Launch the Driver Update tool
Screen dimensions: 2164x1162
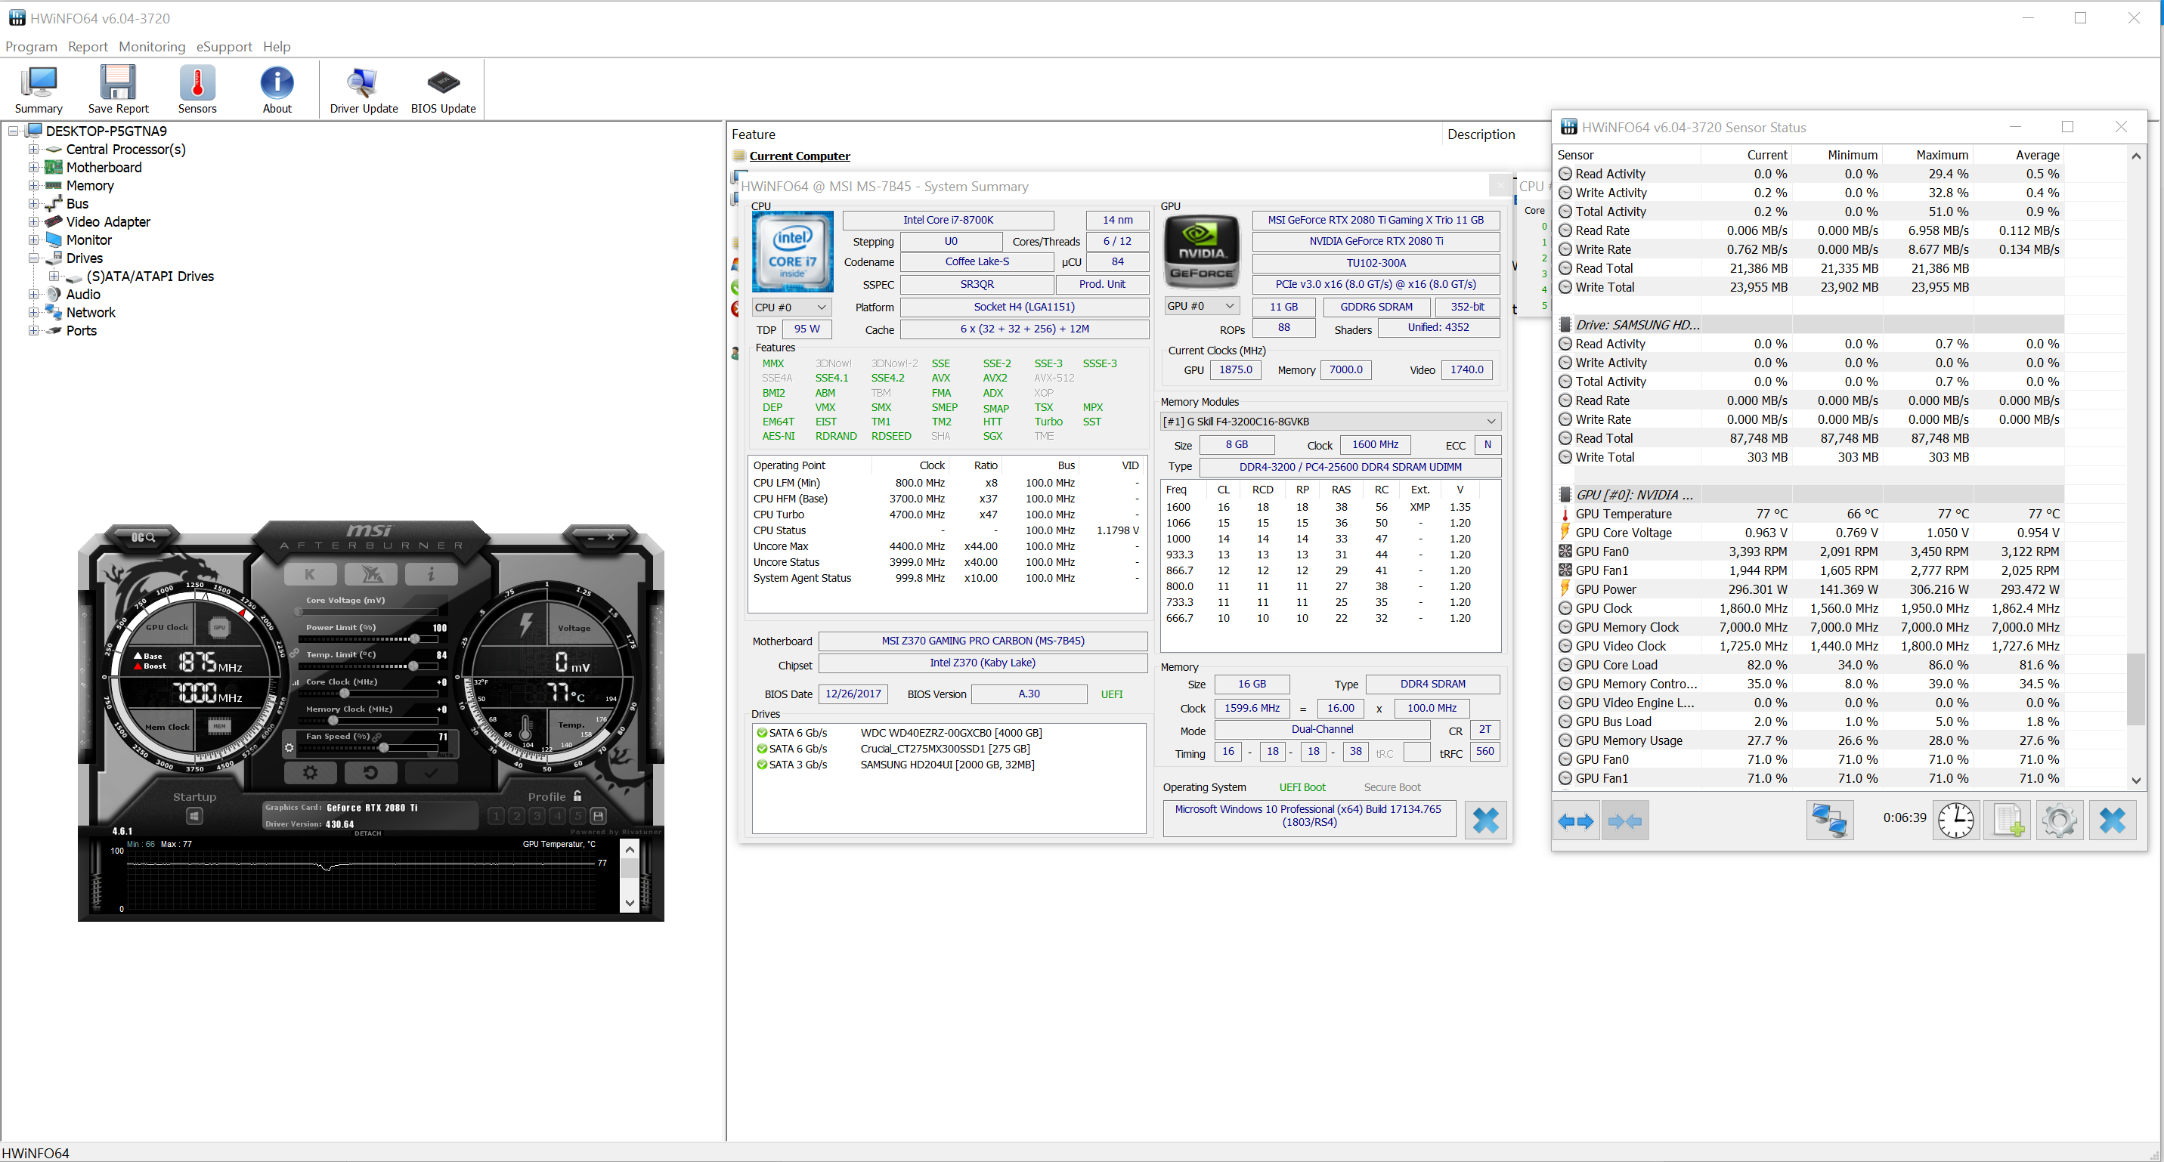pos(364,89)
